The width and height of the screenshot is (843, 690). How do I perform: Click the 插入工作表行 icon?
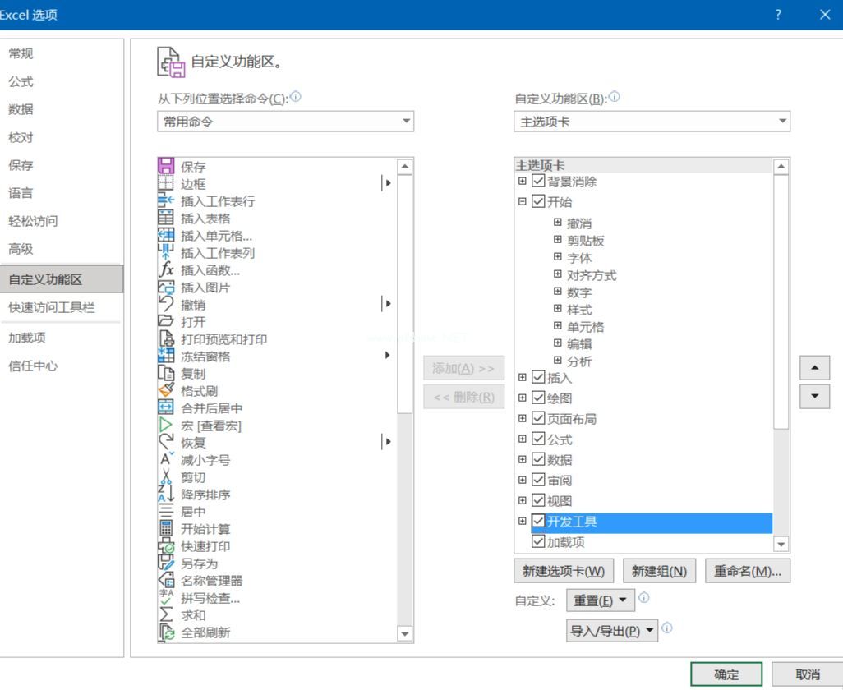(x=166, y=200)
